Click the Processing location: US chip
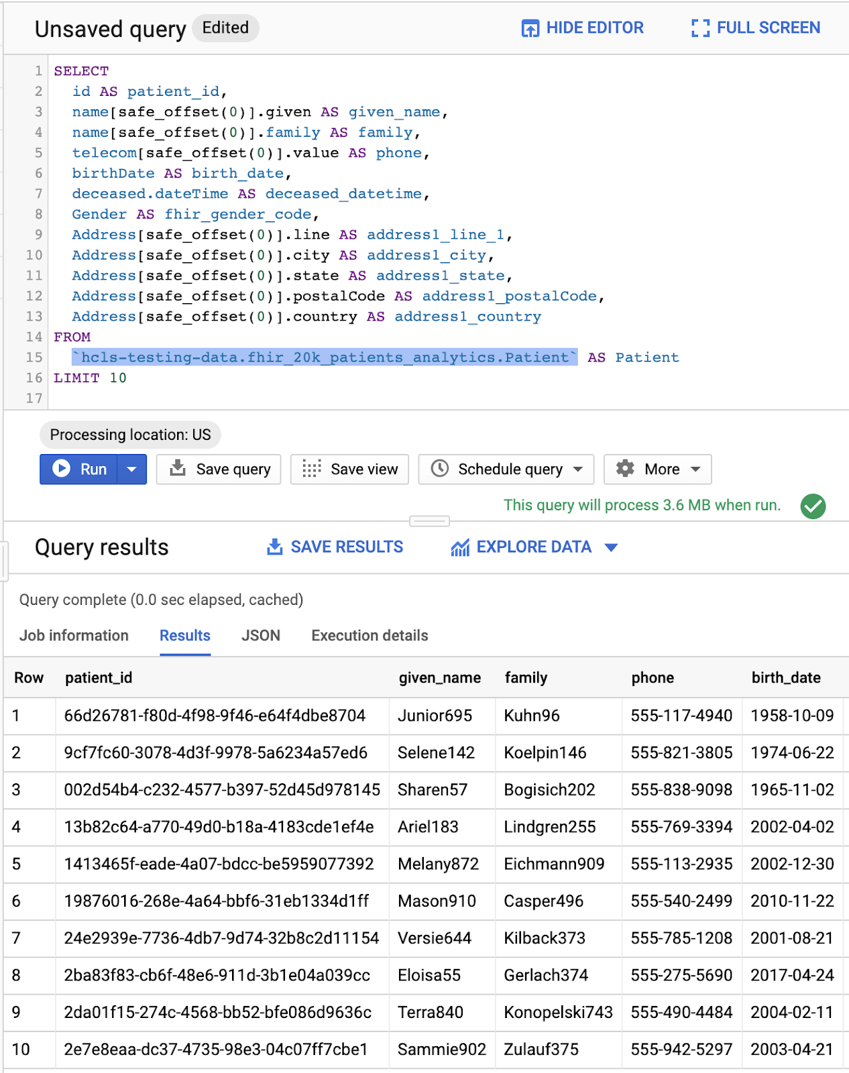 (x=130, y=435)
